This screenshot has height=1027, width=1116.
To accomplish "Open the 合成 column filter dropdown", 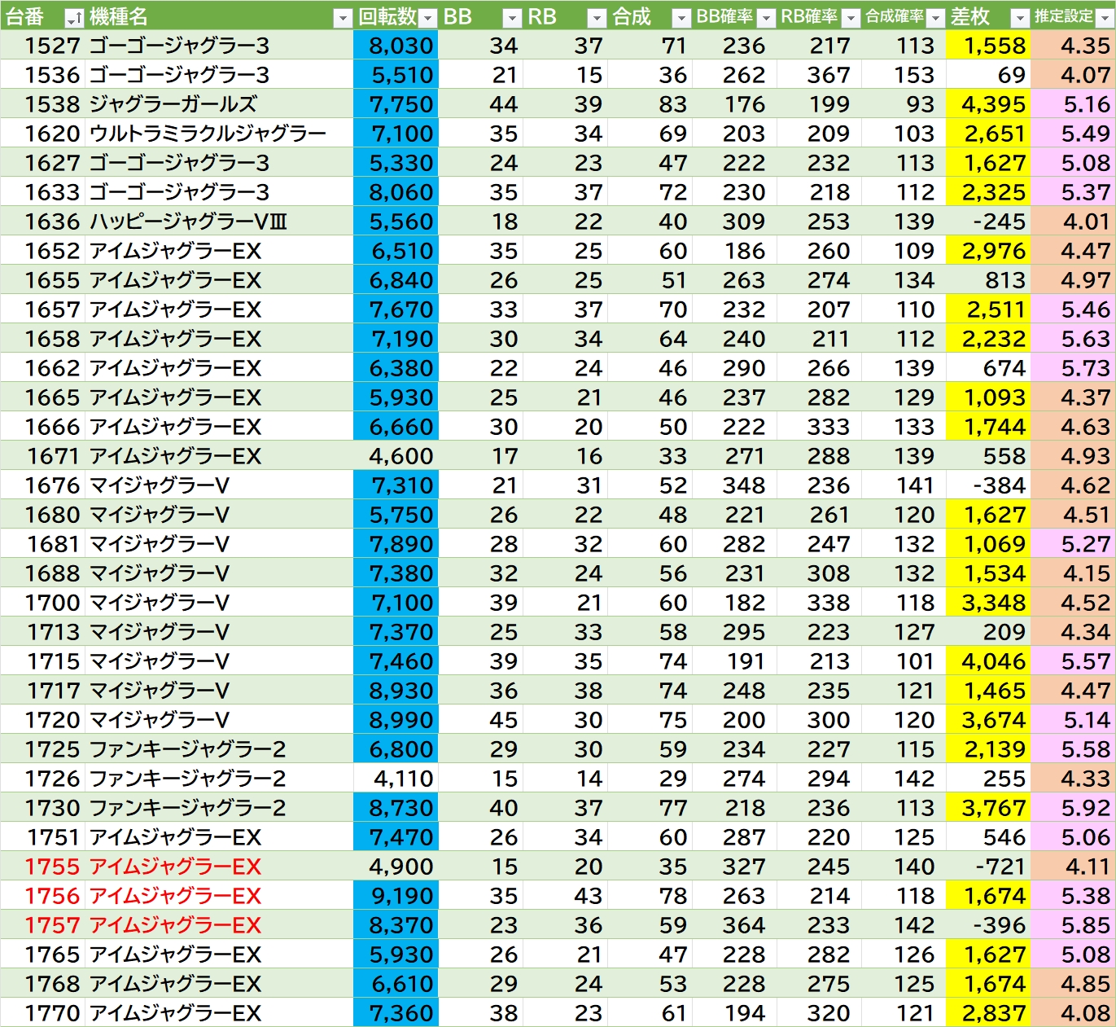I will click(x=681, y=18).
